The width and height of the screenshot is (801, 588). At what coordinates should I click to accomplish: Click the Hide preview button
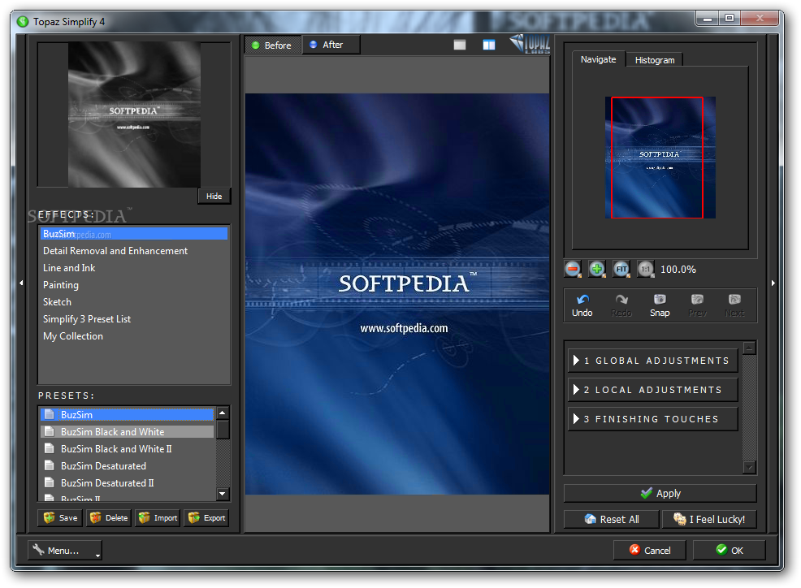214,197
